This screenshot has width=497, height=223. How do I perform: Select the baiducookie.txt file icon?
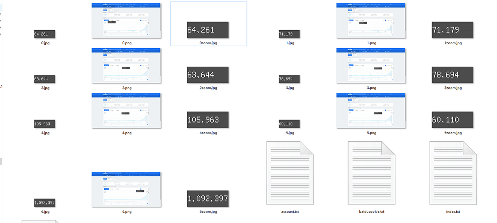tap(371, 173)
